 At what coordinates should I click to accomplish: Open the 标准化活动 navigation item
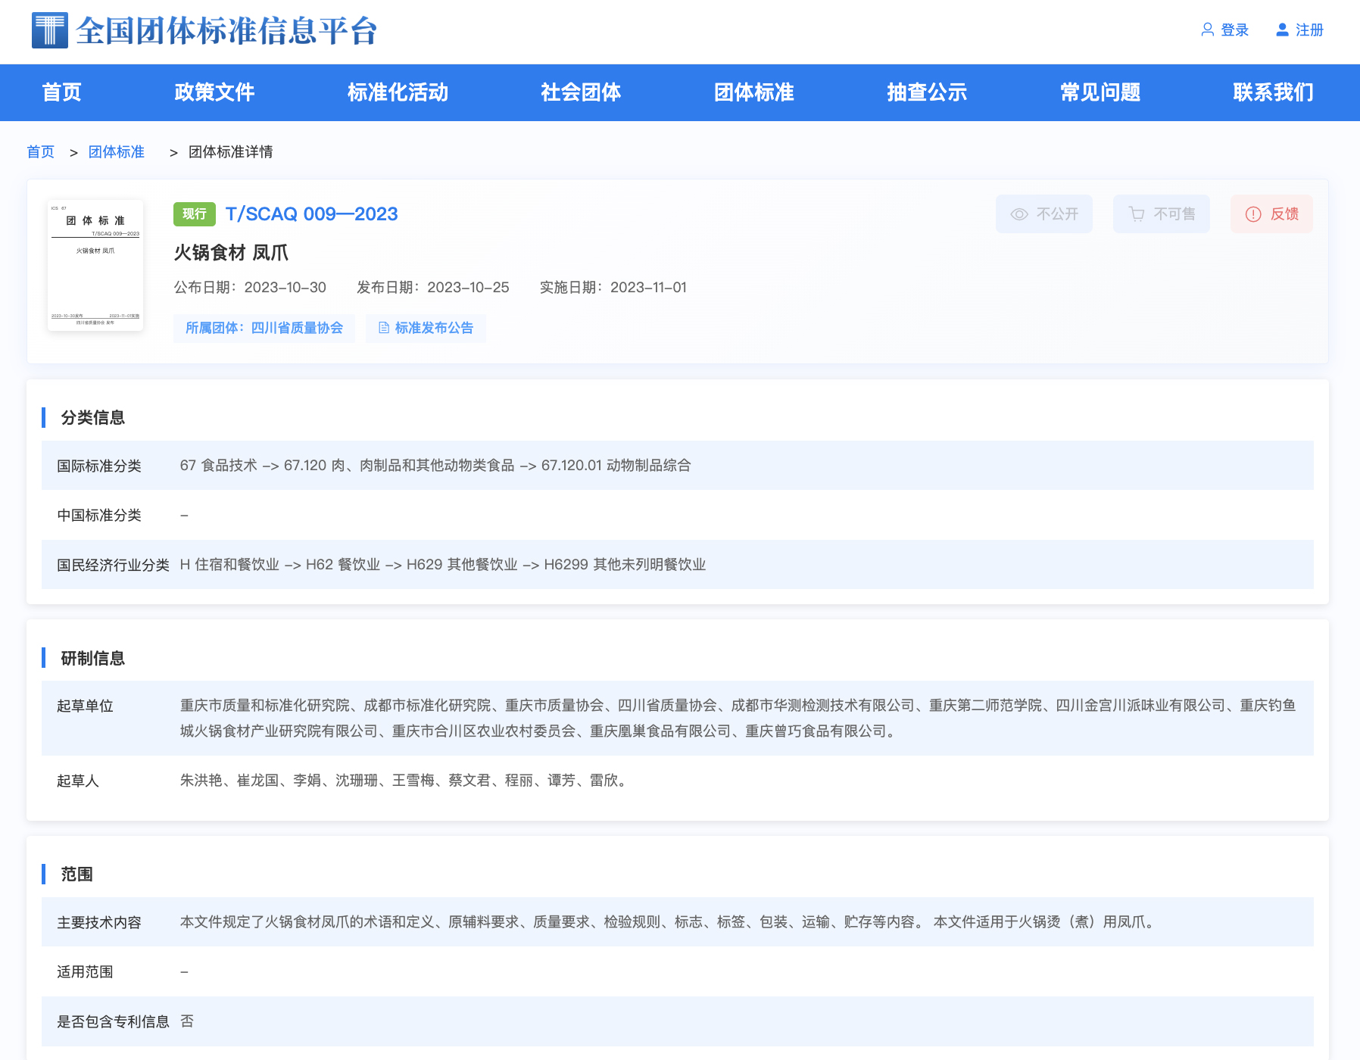398,92
